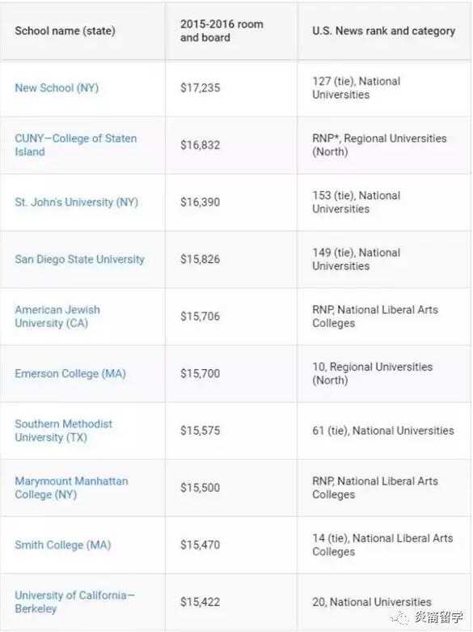Click the 61 (tie), National Universities cell
This screenshot has height=632, width=473.
pyautogui.click(x=383, y=431)
